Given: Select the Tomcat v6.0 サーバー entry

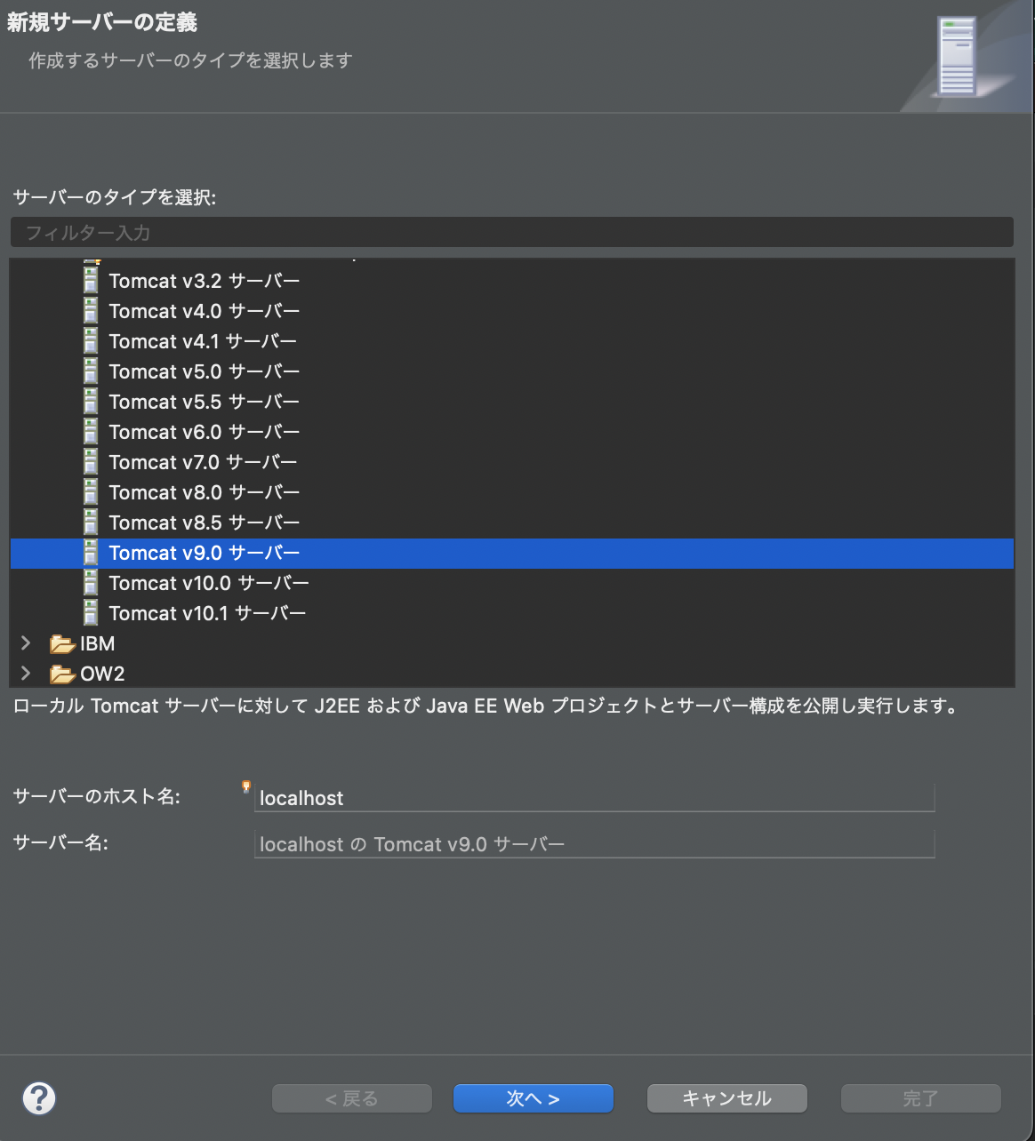Looking at the screenshot, I should pyautogui.click(x=204, y=432).
